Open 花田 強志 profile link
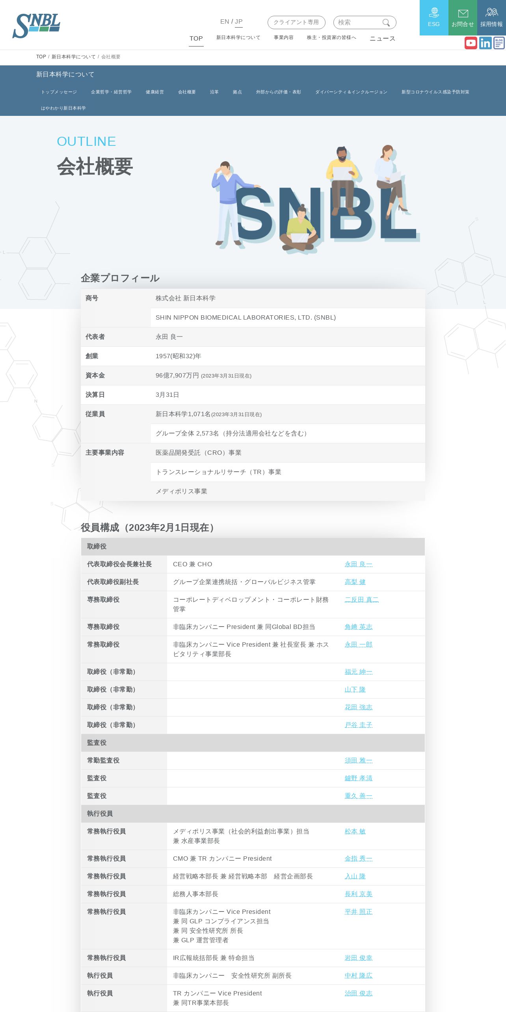The width and height of the screenshot is (506, 1012). 359,707
